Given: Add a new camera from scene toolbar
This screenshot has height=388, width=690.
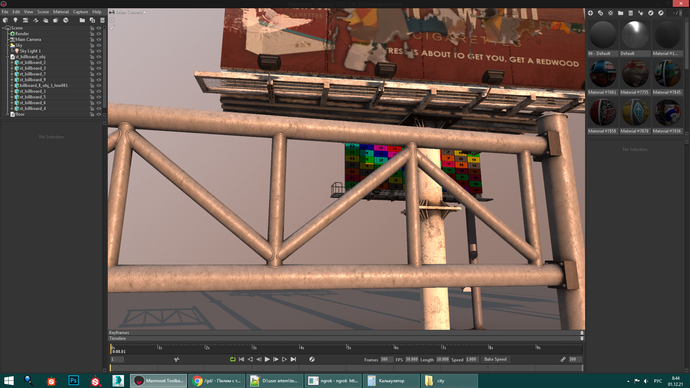Looking at the screenshot, I should [25, 20].
